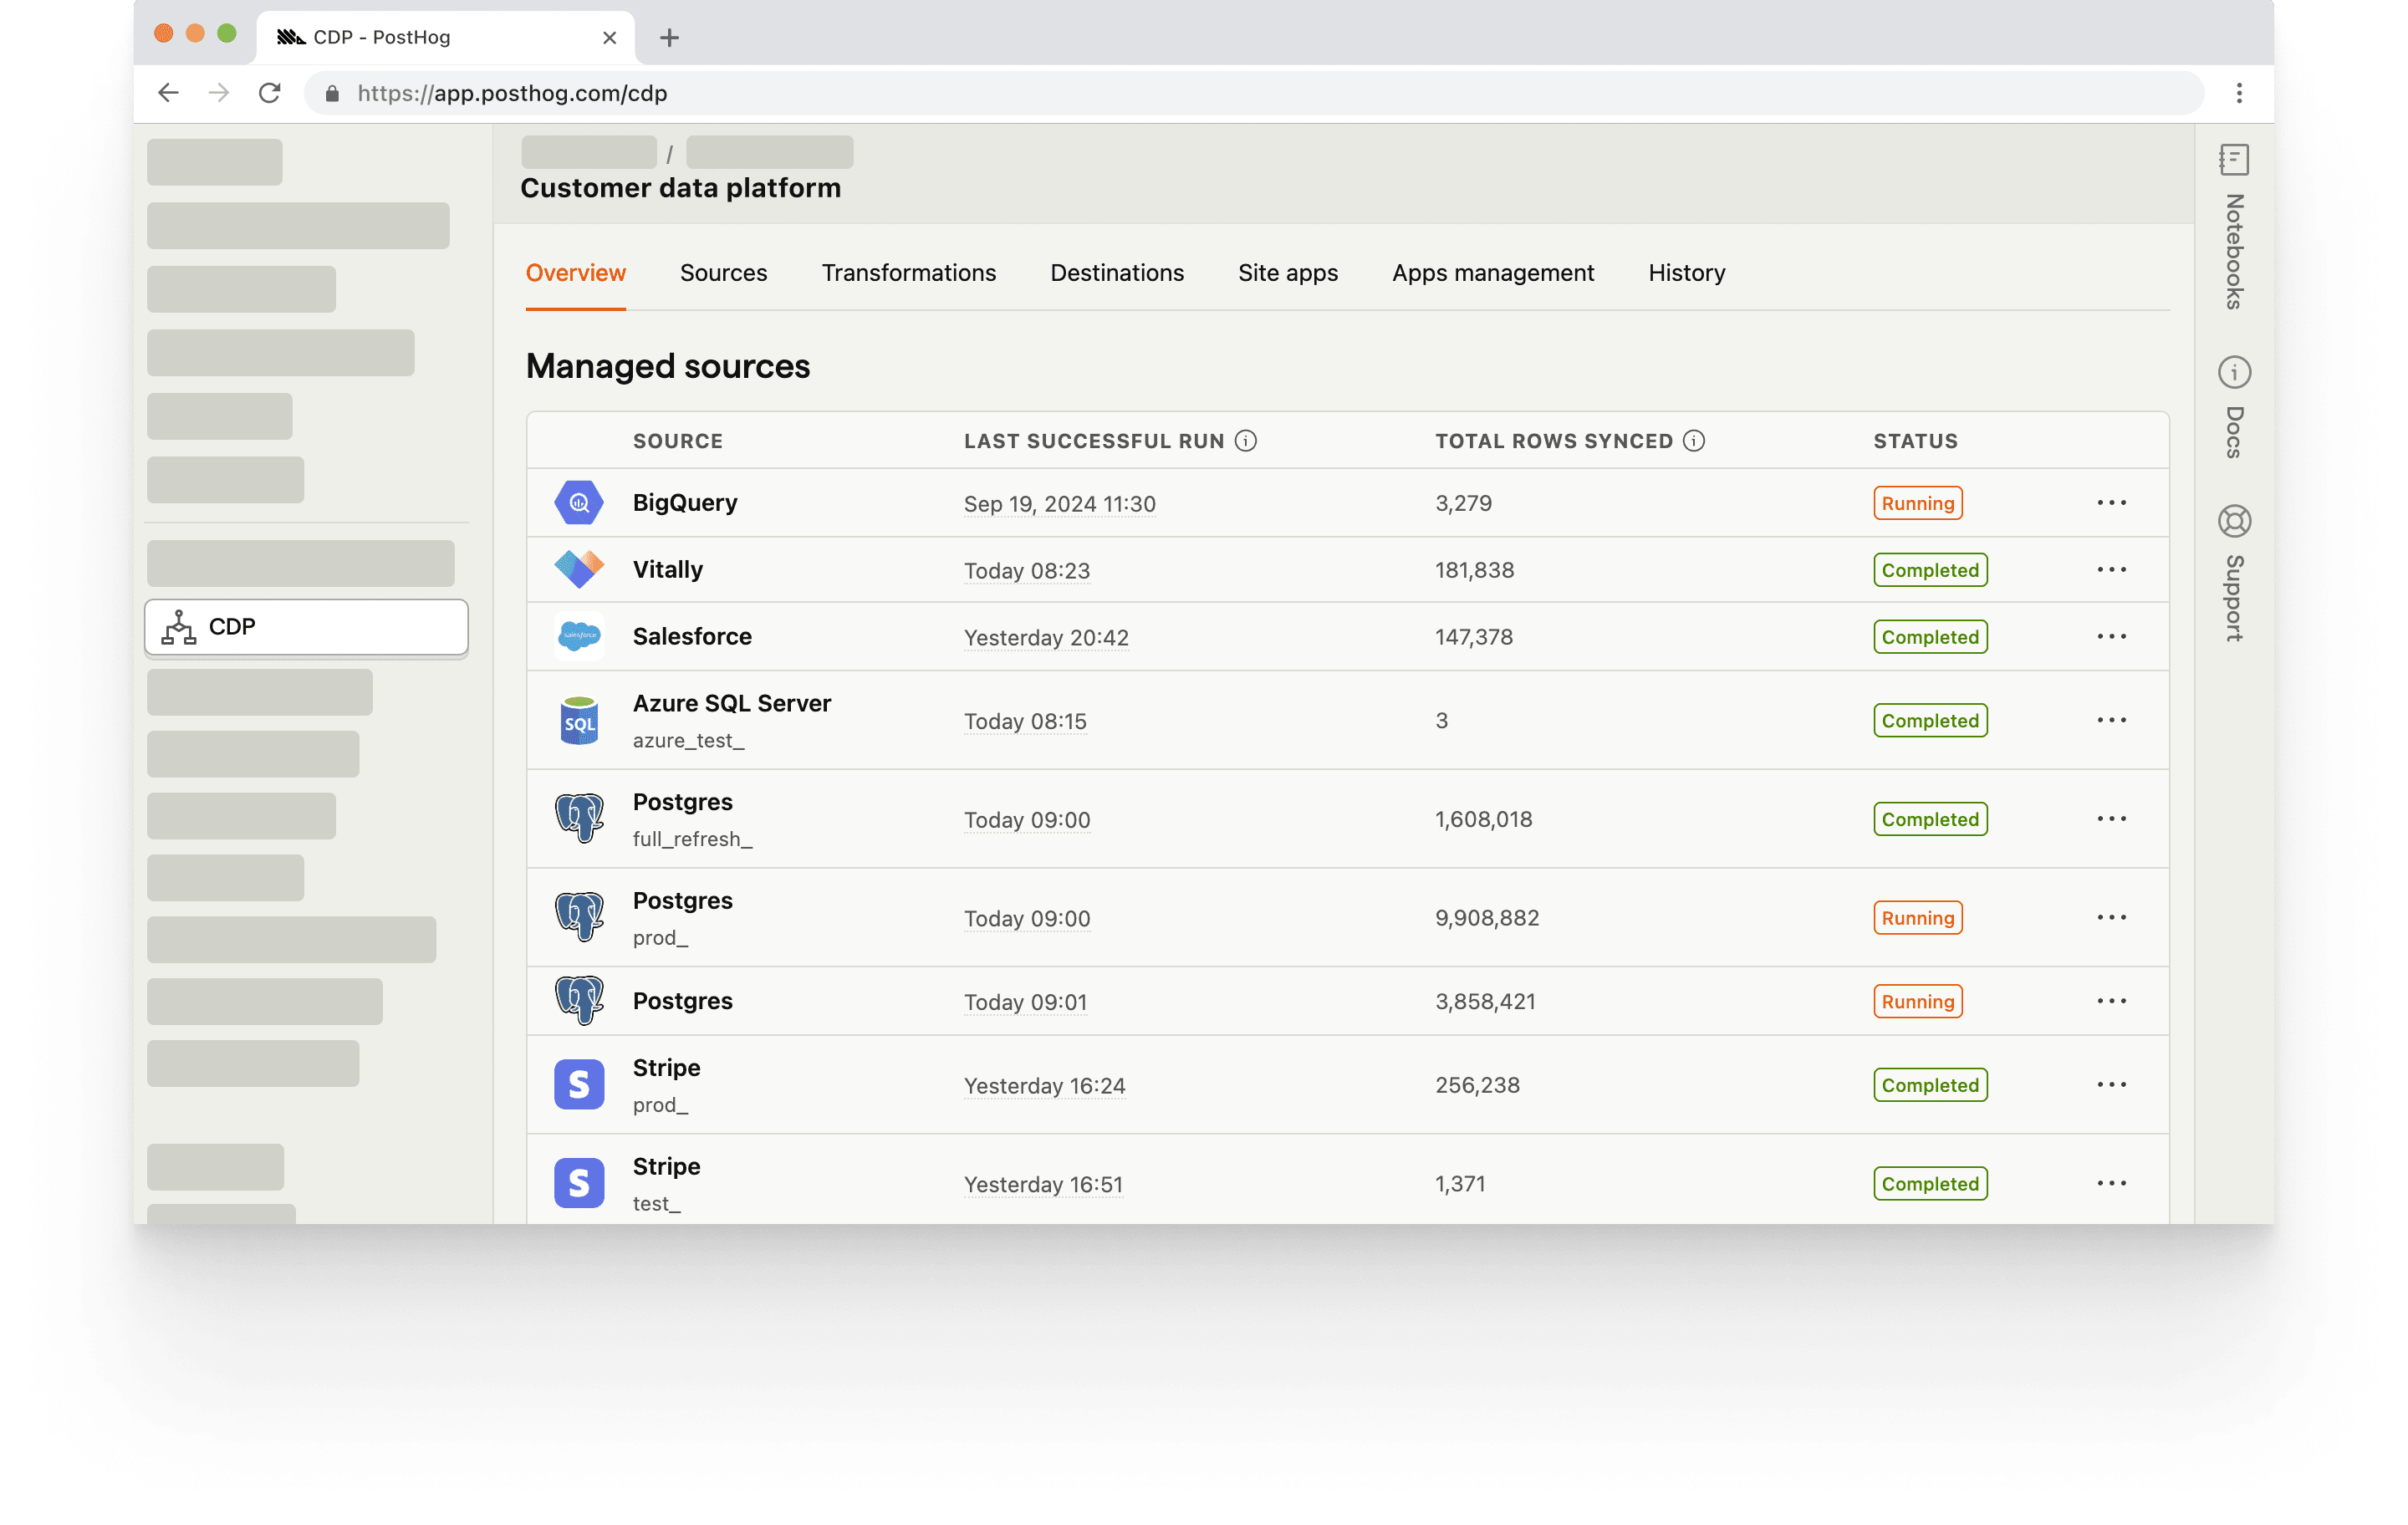Open the BigQuery source link
This screenshot has height=1525, width=2408.
tap(685, 503)
